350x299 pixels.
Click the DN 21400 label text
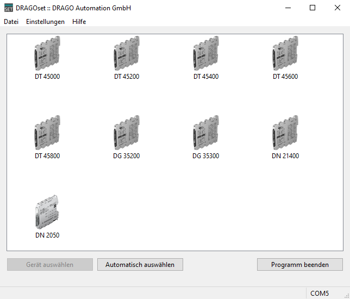tap(285, 156)
